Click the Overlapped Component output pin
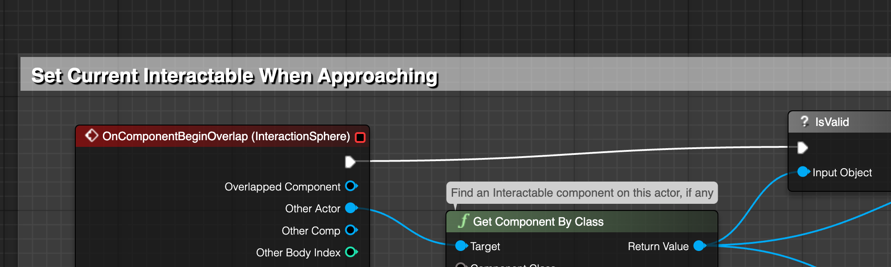Viewport: 891px width, 267px height. 351,186
